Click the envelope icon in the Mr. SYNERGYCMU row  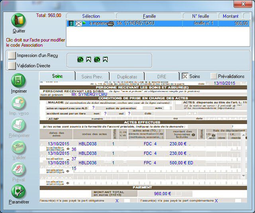pos(78,24)
